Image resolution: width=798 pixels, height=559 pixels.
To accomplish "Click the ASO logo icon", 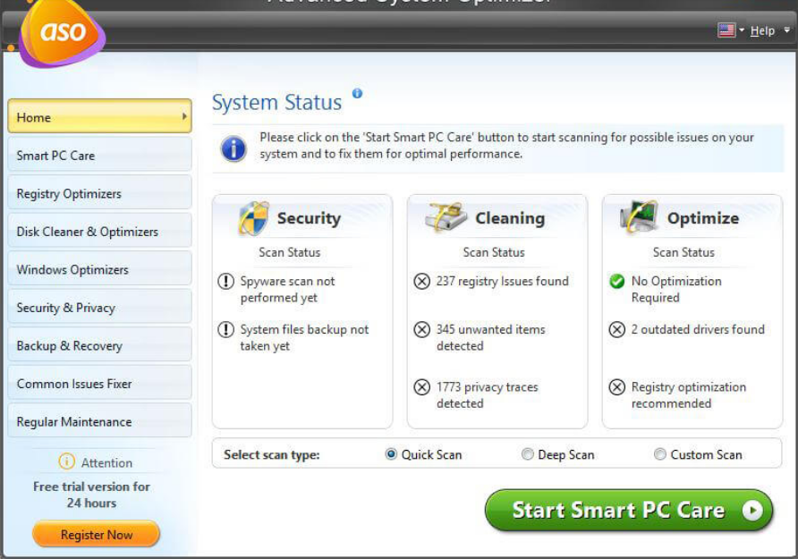I will point(62,34).
